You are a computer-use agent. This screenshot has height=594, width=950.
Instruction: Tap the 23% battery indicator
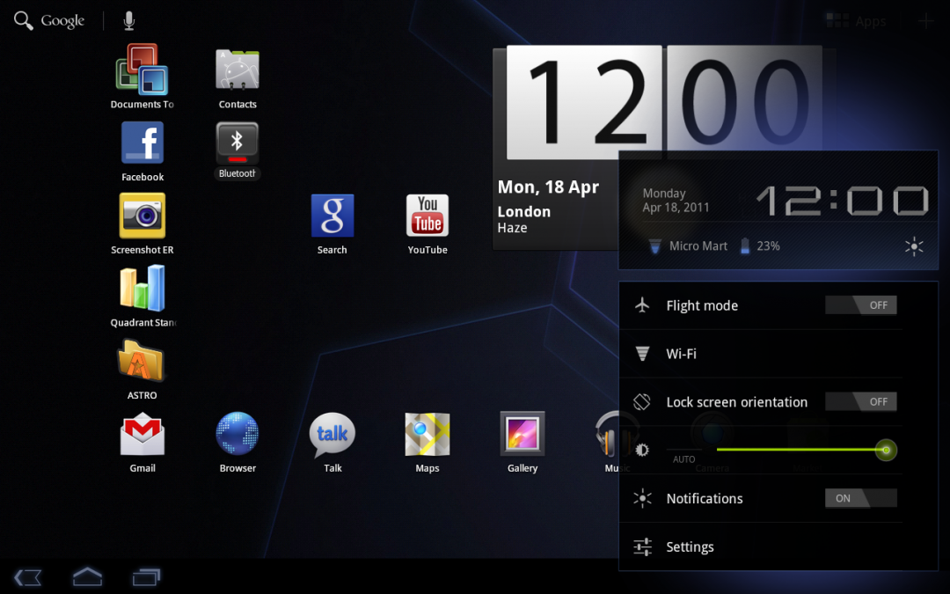tap(760, 246)
